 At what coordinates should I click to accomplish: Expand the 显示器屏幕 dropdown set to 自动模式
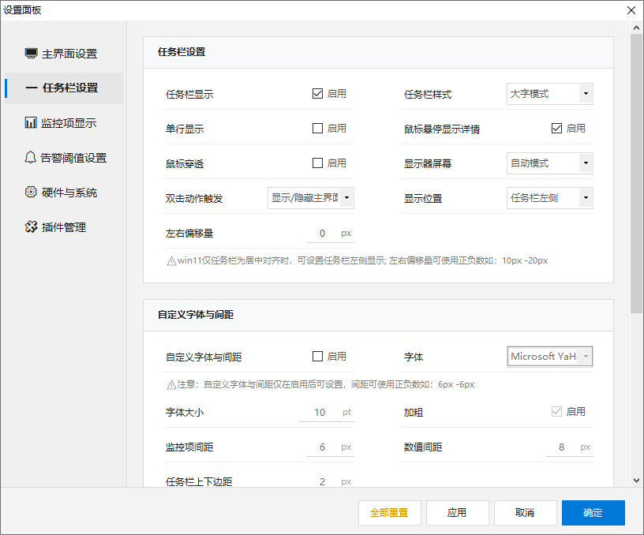550,163
